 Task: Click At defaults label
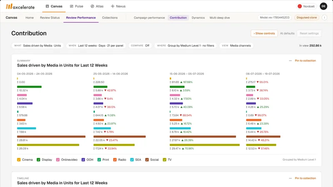coord(287,33)
